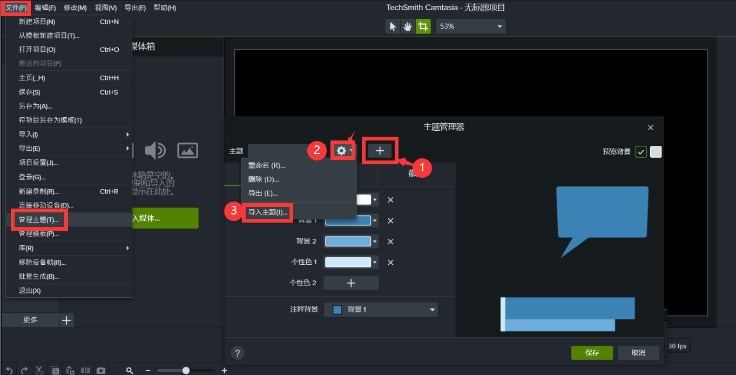This screenshot has width=736, height=375.
Task: Click the 保存 button in Theme Manager
Action: point(592,352)
